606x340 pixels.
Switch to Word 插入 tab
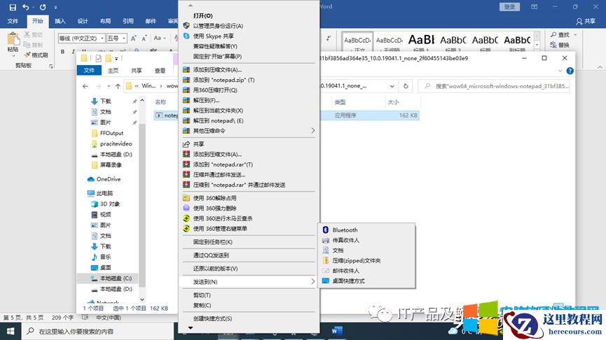click(x=60, y=21)
